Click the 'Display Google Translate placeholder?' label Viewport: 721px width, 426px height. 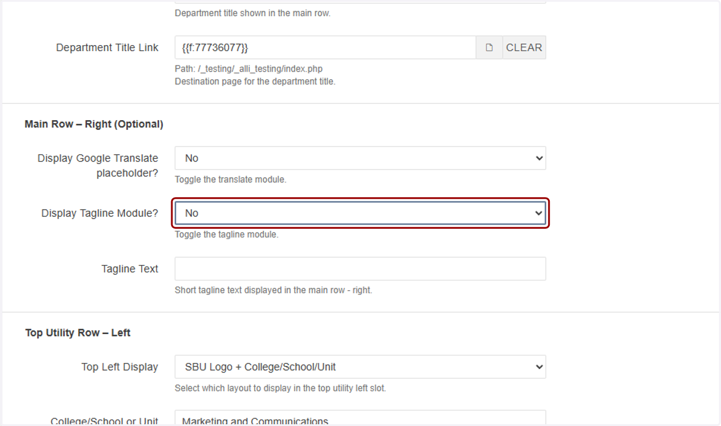[x=98, y=166]
